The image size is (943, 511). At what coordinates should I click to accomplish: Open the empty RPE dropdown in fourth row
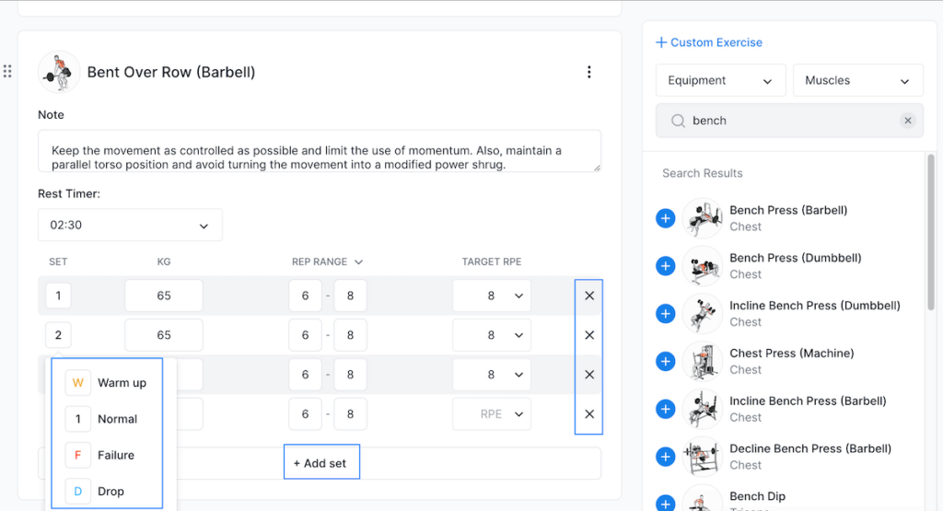(x=492, y=414)
